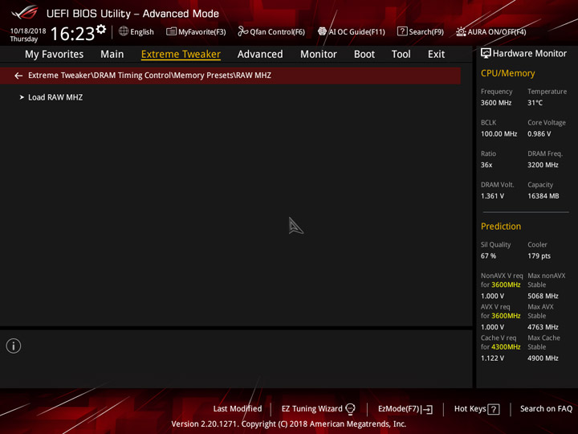Click the EzMode exit arrow icon

click(x=427, y=409)
